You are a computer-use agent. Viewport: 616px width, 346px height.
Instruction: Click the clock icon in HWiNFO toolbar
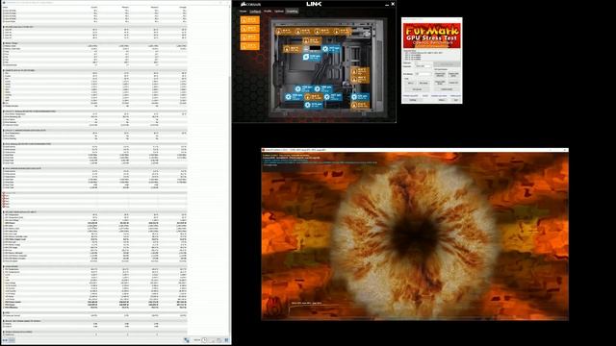(x=204, y=340)
